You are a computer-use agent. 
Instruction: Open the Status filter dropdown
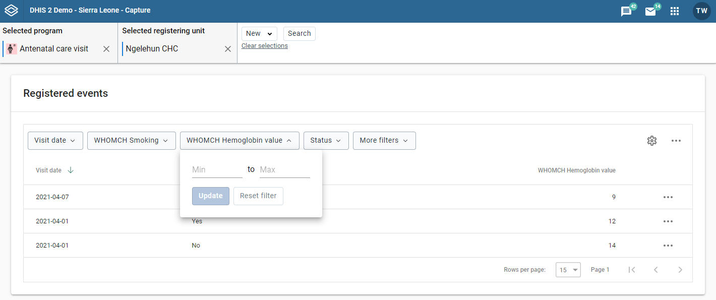(x=326, y=141)
